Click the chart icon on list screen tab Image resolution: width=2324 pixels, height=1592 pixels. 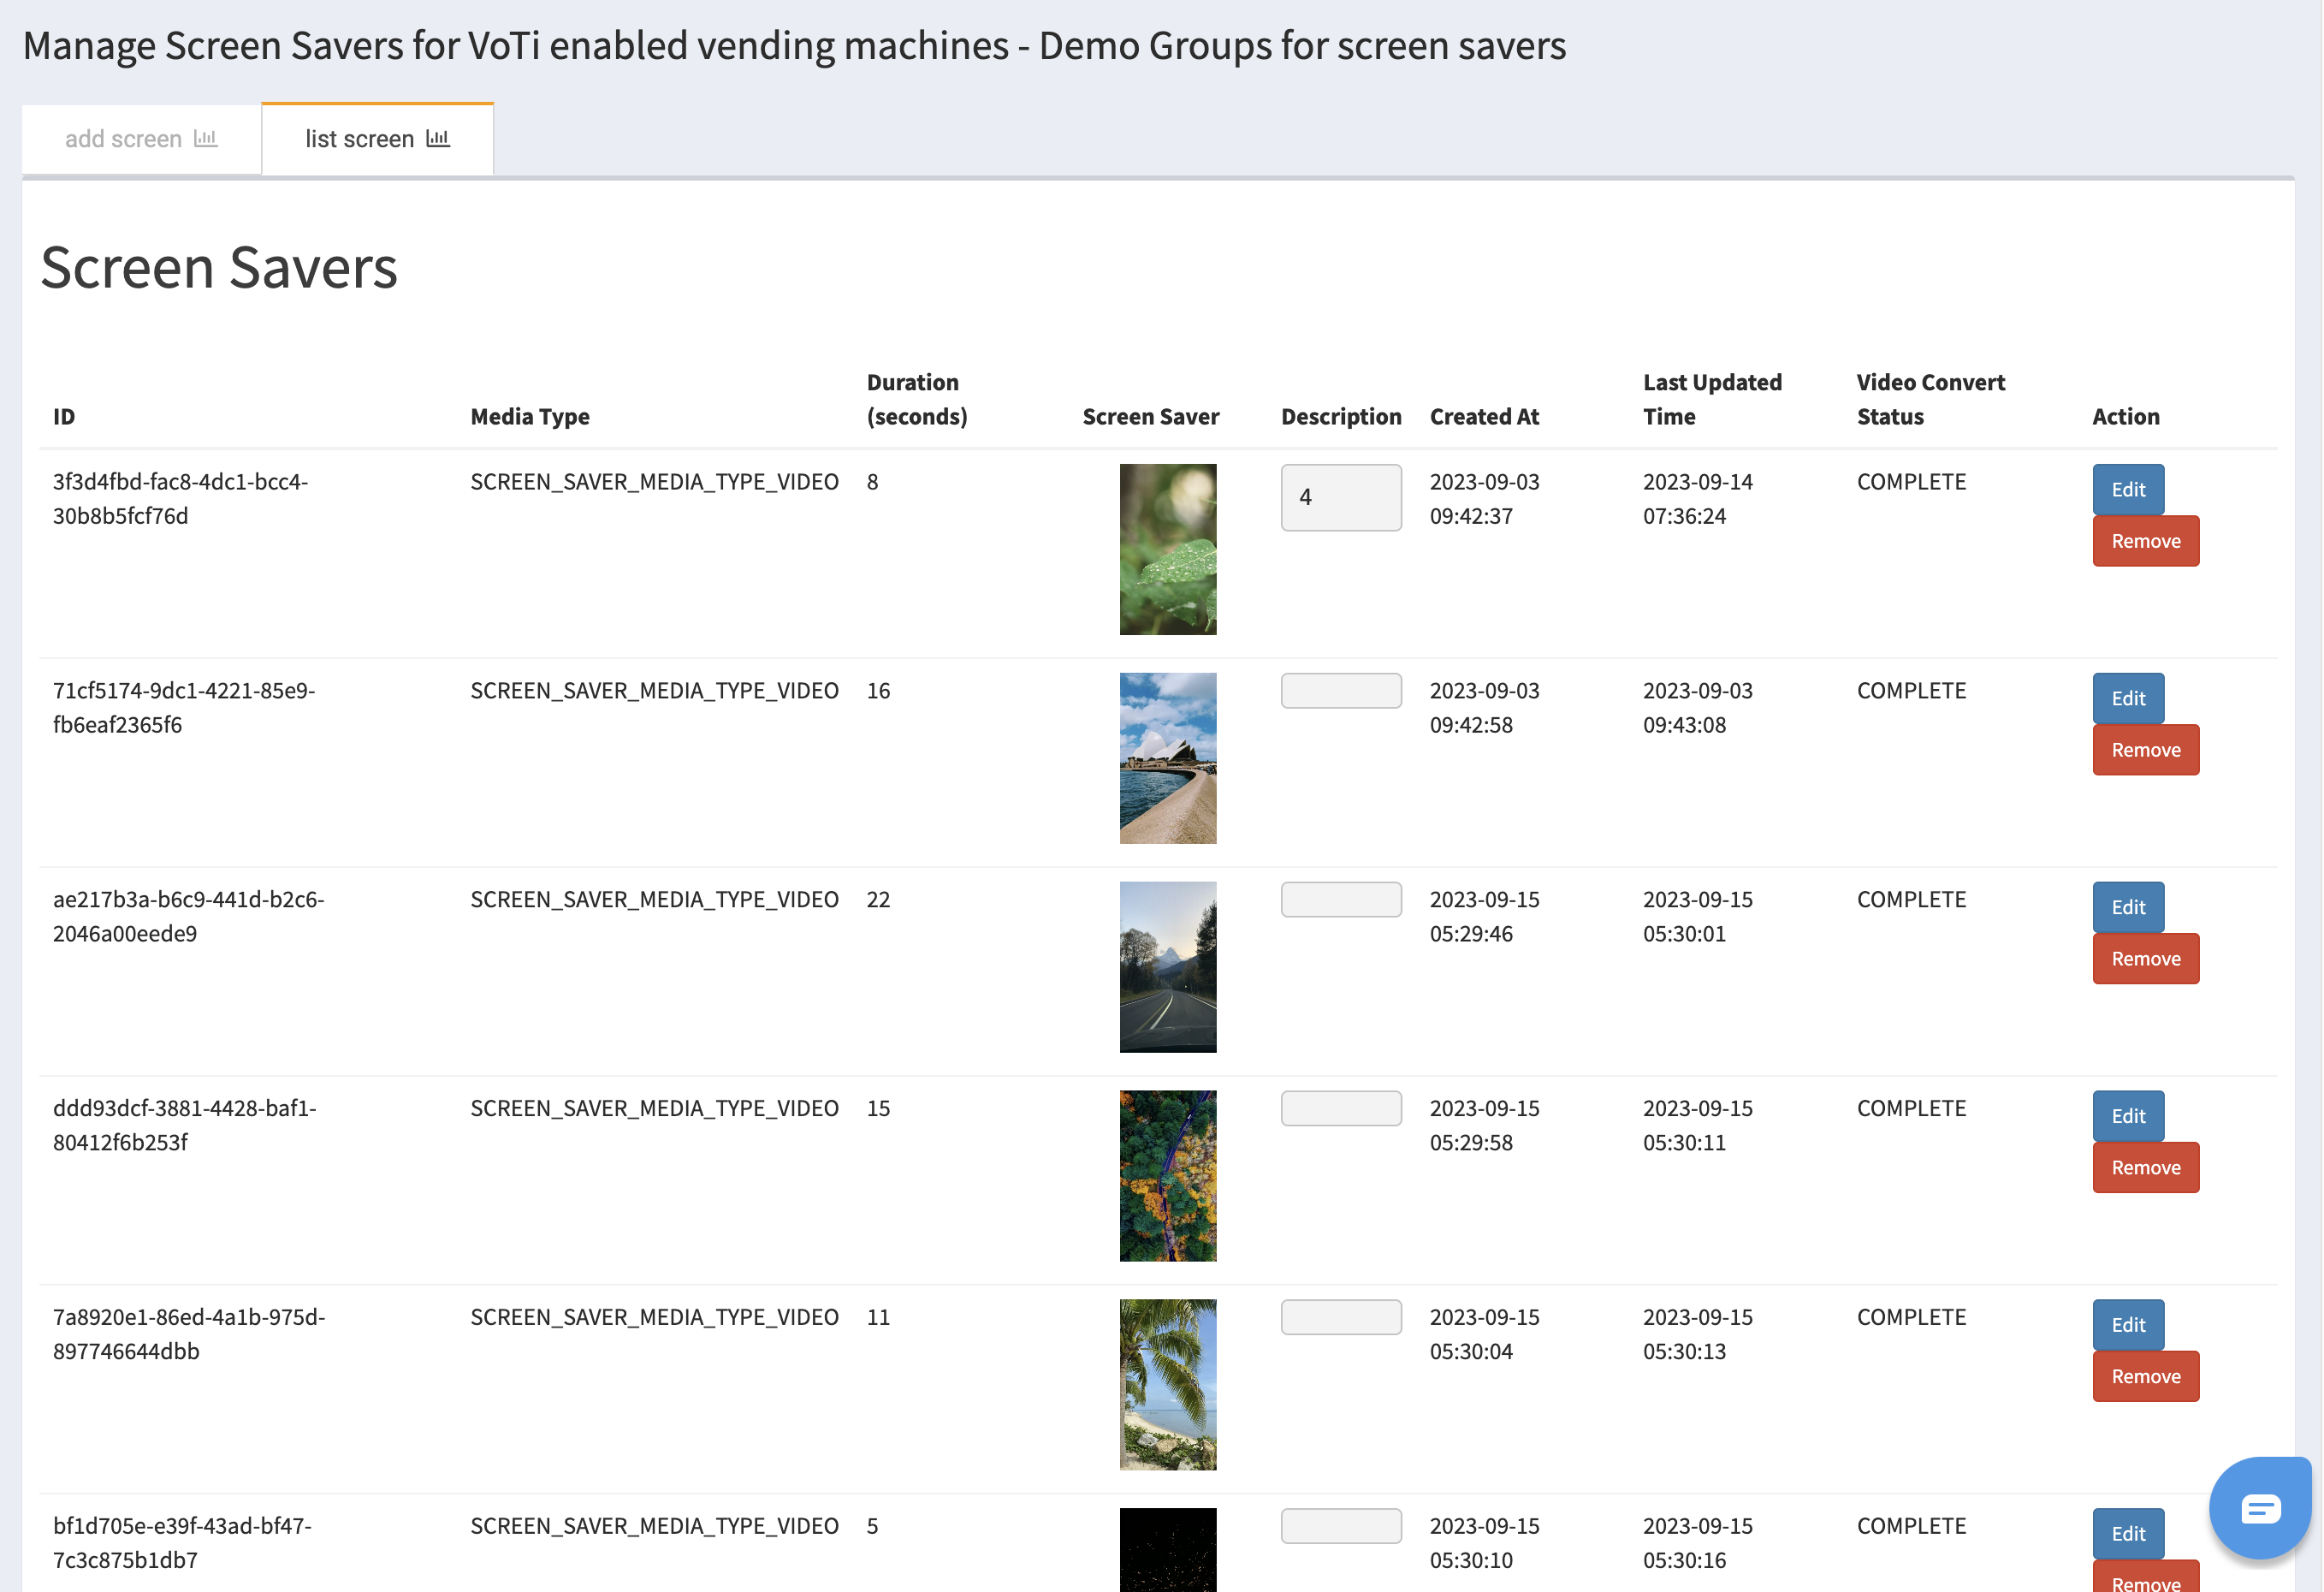click(x=438, y=138)
